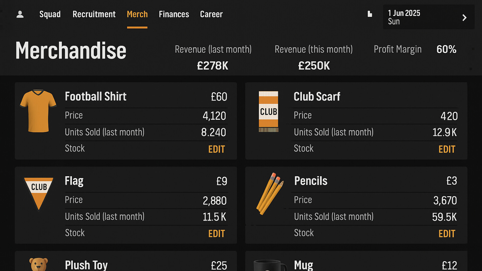
Task: Open the manager profile icon
Action: (20, 14)
